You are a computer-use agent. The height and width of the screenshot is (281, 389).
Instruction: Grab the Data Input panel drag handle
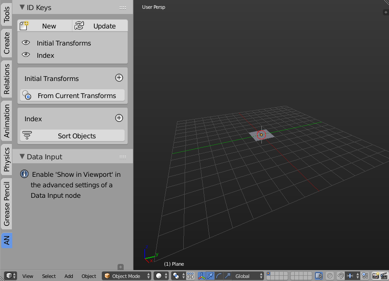coord(122,157)
